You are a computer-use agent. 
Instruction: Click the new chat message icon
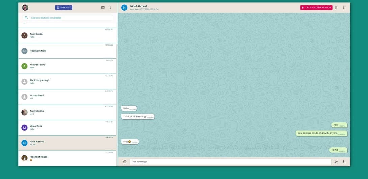(103, 8)
